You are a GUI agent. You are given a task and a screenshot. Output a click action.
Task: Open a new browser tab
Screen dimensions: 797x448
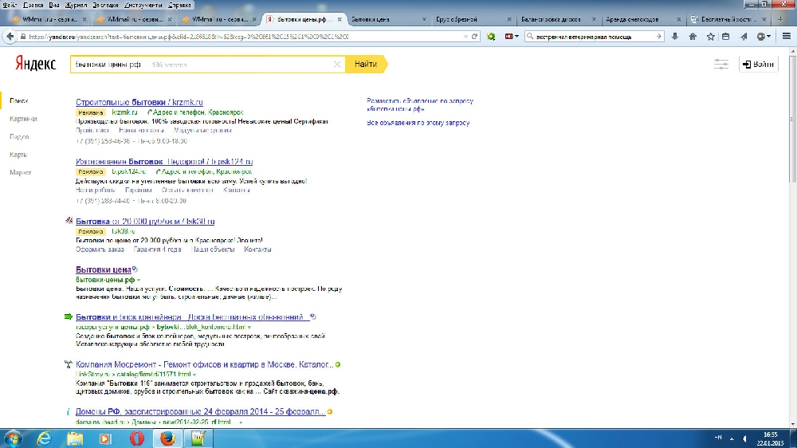780,19
